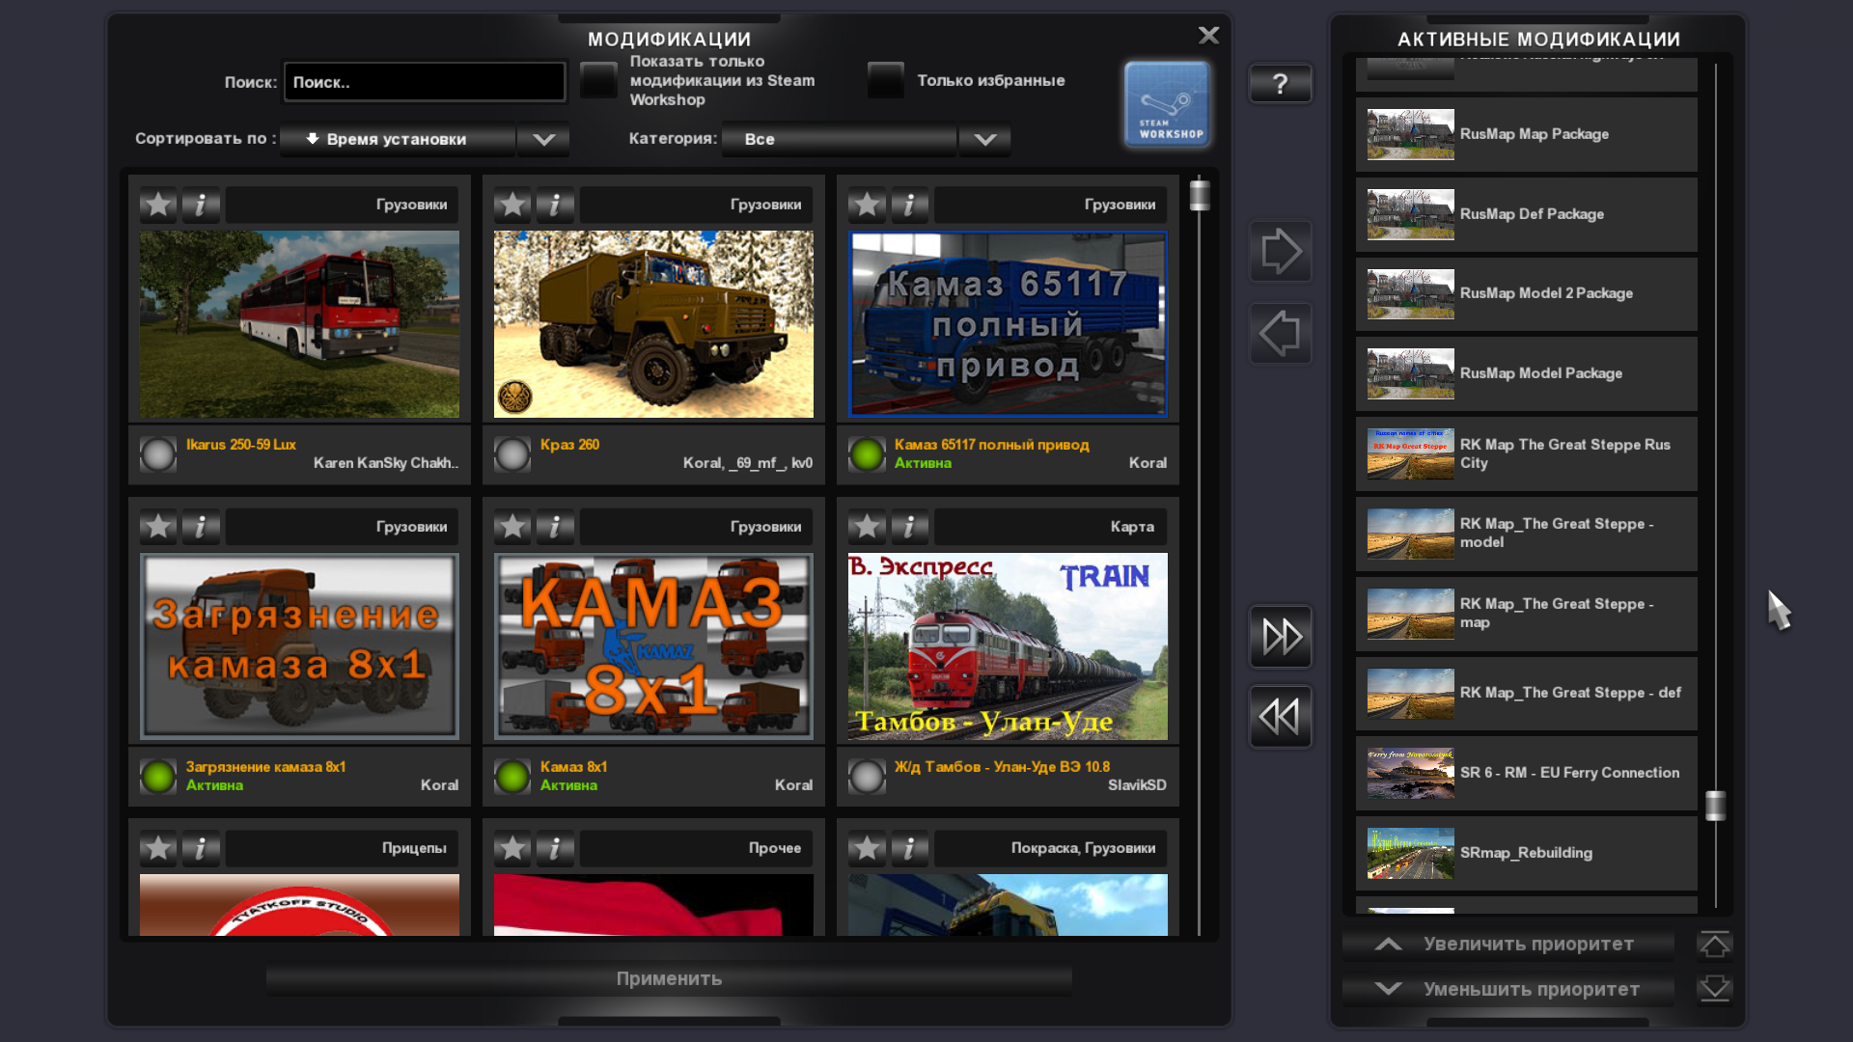Show info for Камаз 8x1 mod
Viewport: 1853px width, 1042px height.
pos(555,527)
